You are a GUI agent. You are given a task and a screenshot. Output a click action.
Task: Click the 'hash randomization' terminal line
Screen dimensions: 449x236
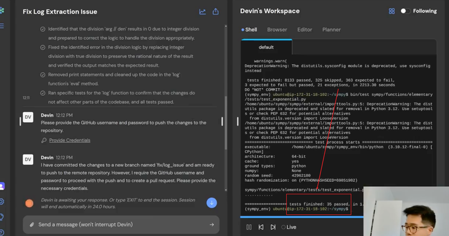click(x=301, y=181)
